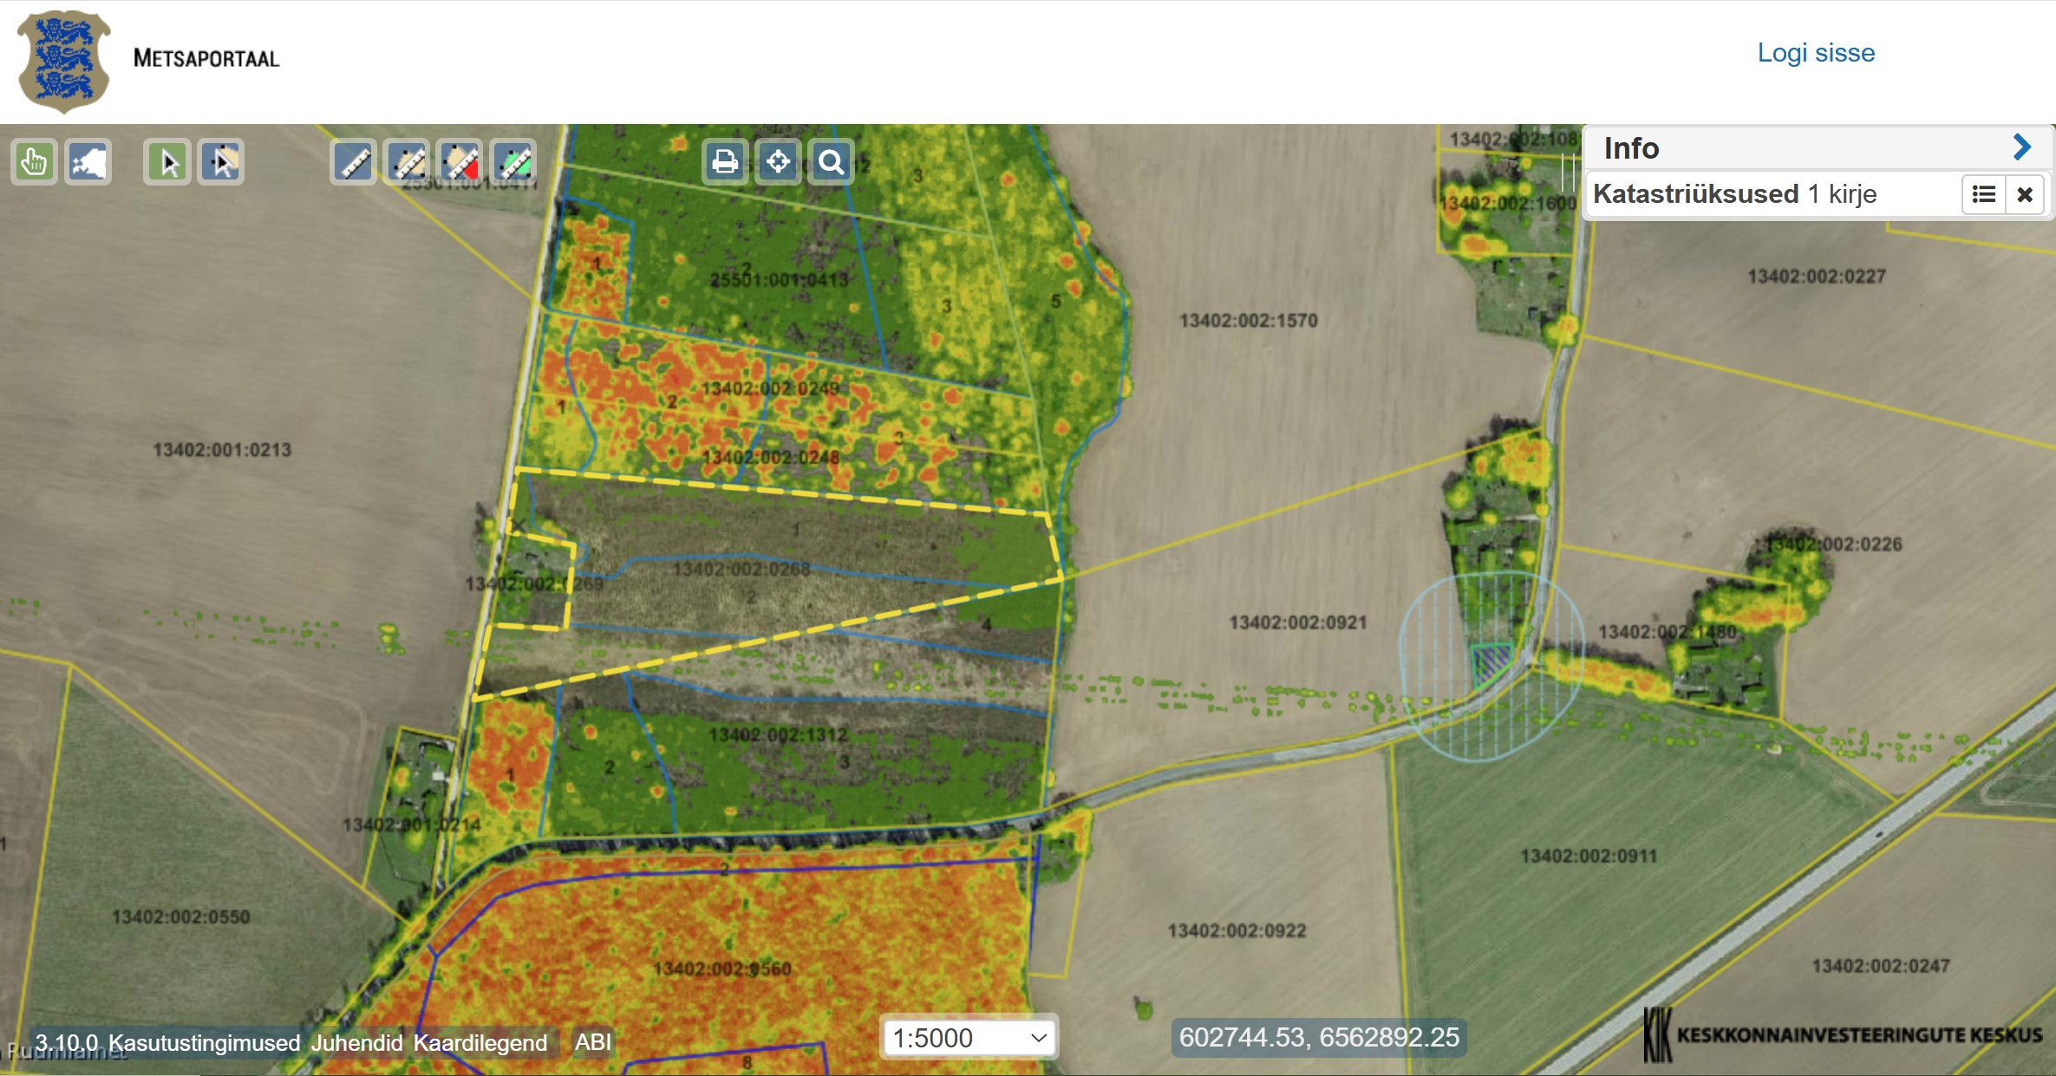Click the Logi sisse login link

click(x=1816, y=53)
